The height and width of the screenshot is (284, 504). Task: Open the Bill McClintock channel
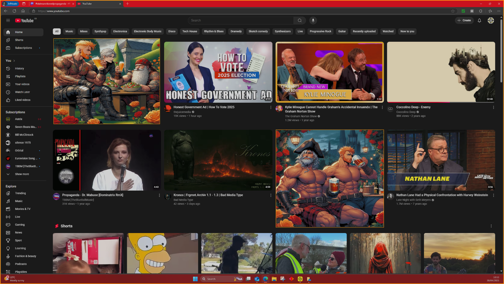click(24, 135)
